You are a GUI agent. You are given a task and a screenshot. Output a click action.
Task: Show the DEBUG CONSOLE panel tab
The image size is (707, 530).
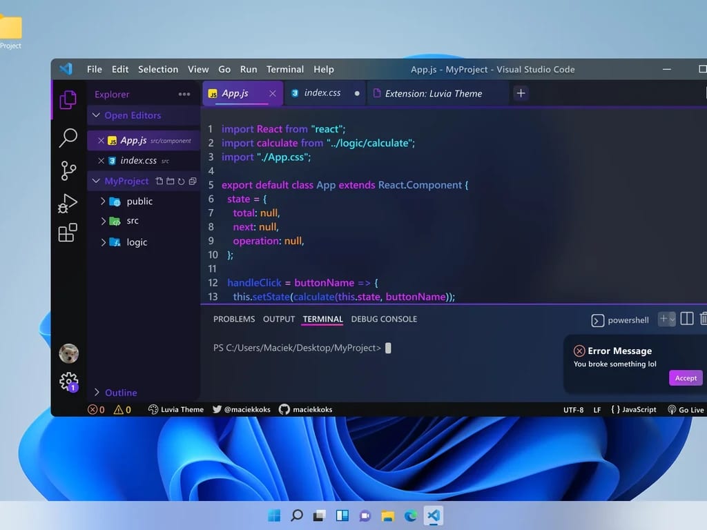tap(384, 319)
